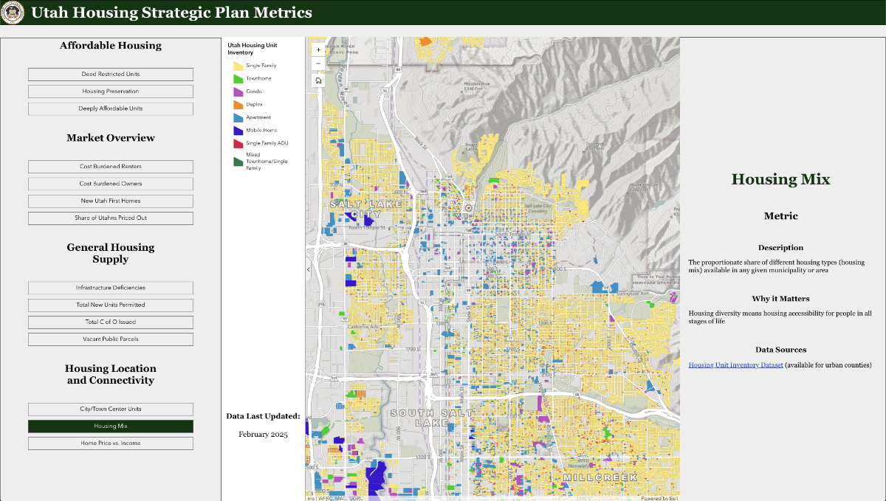
Task: Open the Housing Unit Inventory Dataset link
Action: coord(735,364)
